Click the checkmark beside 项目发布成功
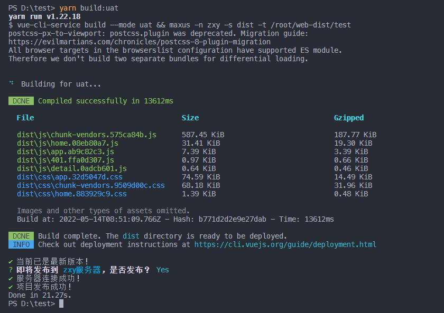This screenshot has height=313, width=444. 11,287
